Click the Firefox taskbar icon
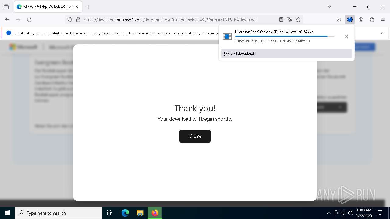Image resolution: width=390 pixels, height=219 pixels. pyautogui.click(x=155, y=213)
